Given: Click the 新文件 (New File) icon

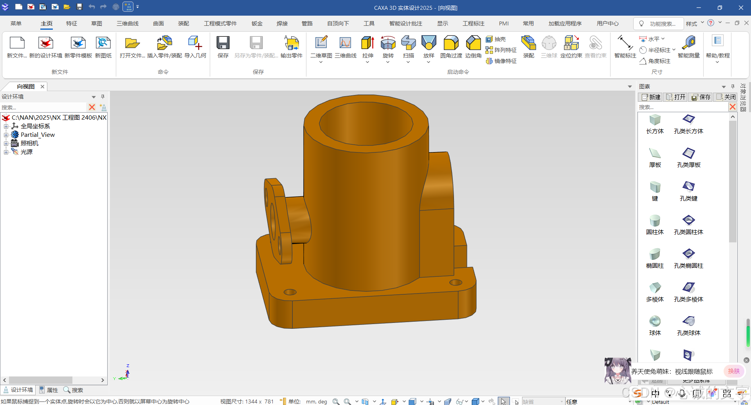Looking at the screenshot, I should (17, 43).
